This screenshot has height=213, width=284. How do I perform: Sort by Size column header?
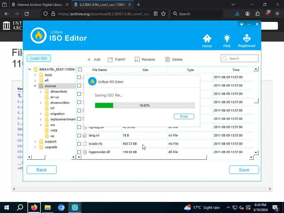pyautogui.click(x=145, y=70)
